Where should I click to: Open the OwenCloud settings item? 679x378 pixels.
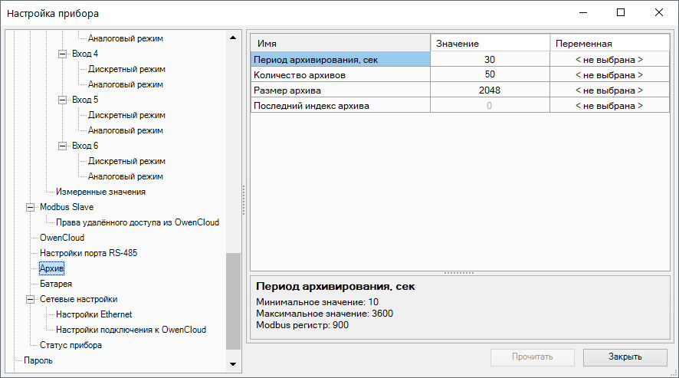point(61,238)
